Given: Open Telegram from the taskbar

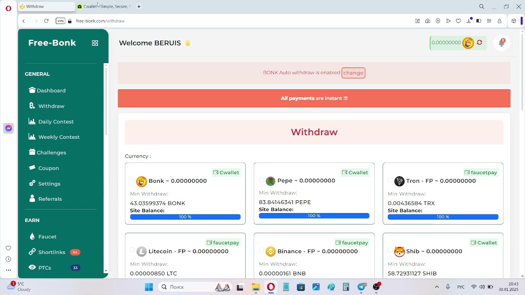Looking at the screenshot, I should 361,287.
